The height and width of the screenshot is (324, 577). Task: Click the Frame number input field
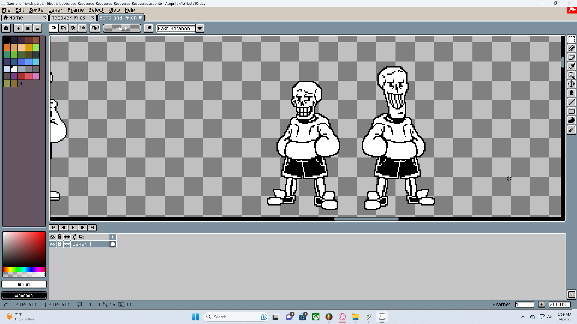[x=524, y=304]
